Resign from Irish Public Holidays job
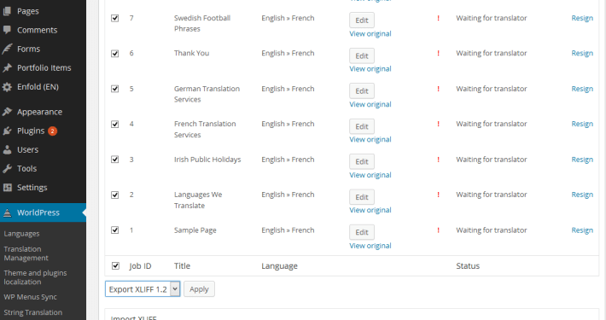Screen dimensions: 606x320 (x=582, y=160)
